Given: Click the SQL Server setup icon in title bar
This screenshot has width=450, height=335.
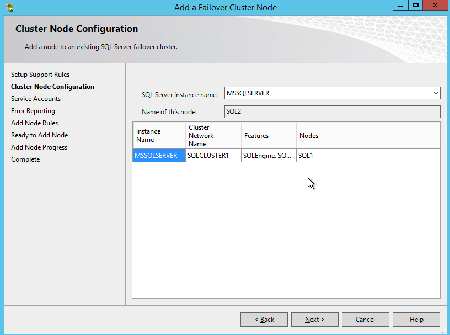Looking at the screenshot, I should (9, 7).
